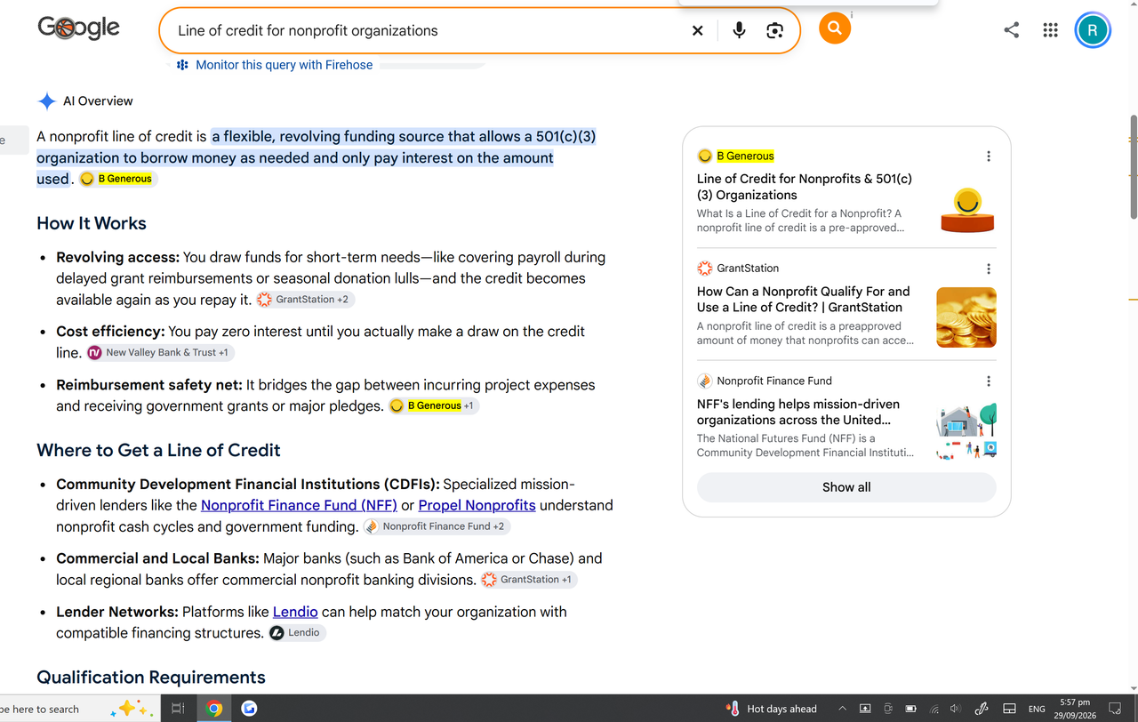Open the NFF's lending helps mission-driven result

pyautogui.click(x=798, y=412)
